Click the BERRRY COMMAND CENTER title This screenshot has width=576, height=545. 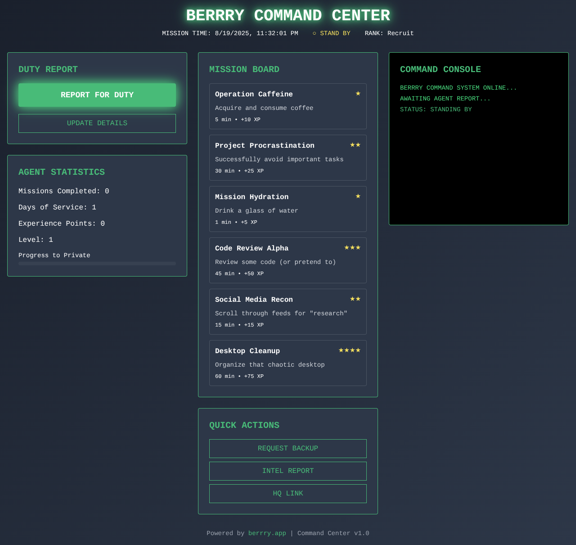[x=288, y=15]
